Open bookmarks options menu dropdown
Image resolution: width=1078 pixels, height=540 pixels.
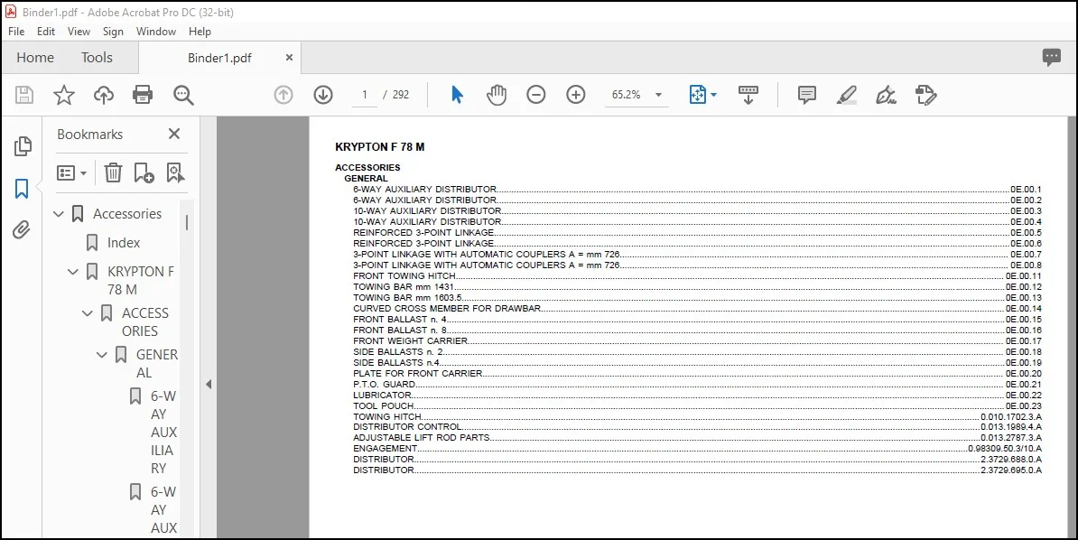[x=71, y=172]
